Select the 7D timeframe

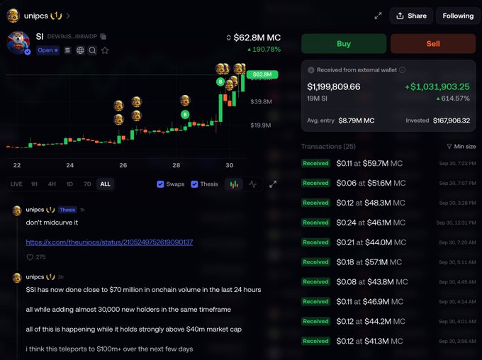click(88, 184)
